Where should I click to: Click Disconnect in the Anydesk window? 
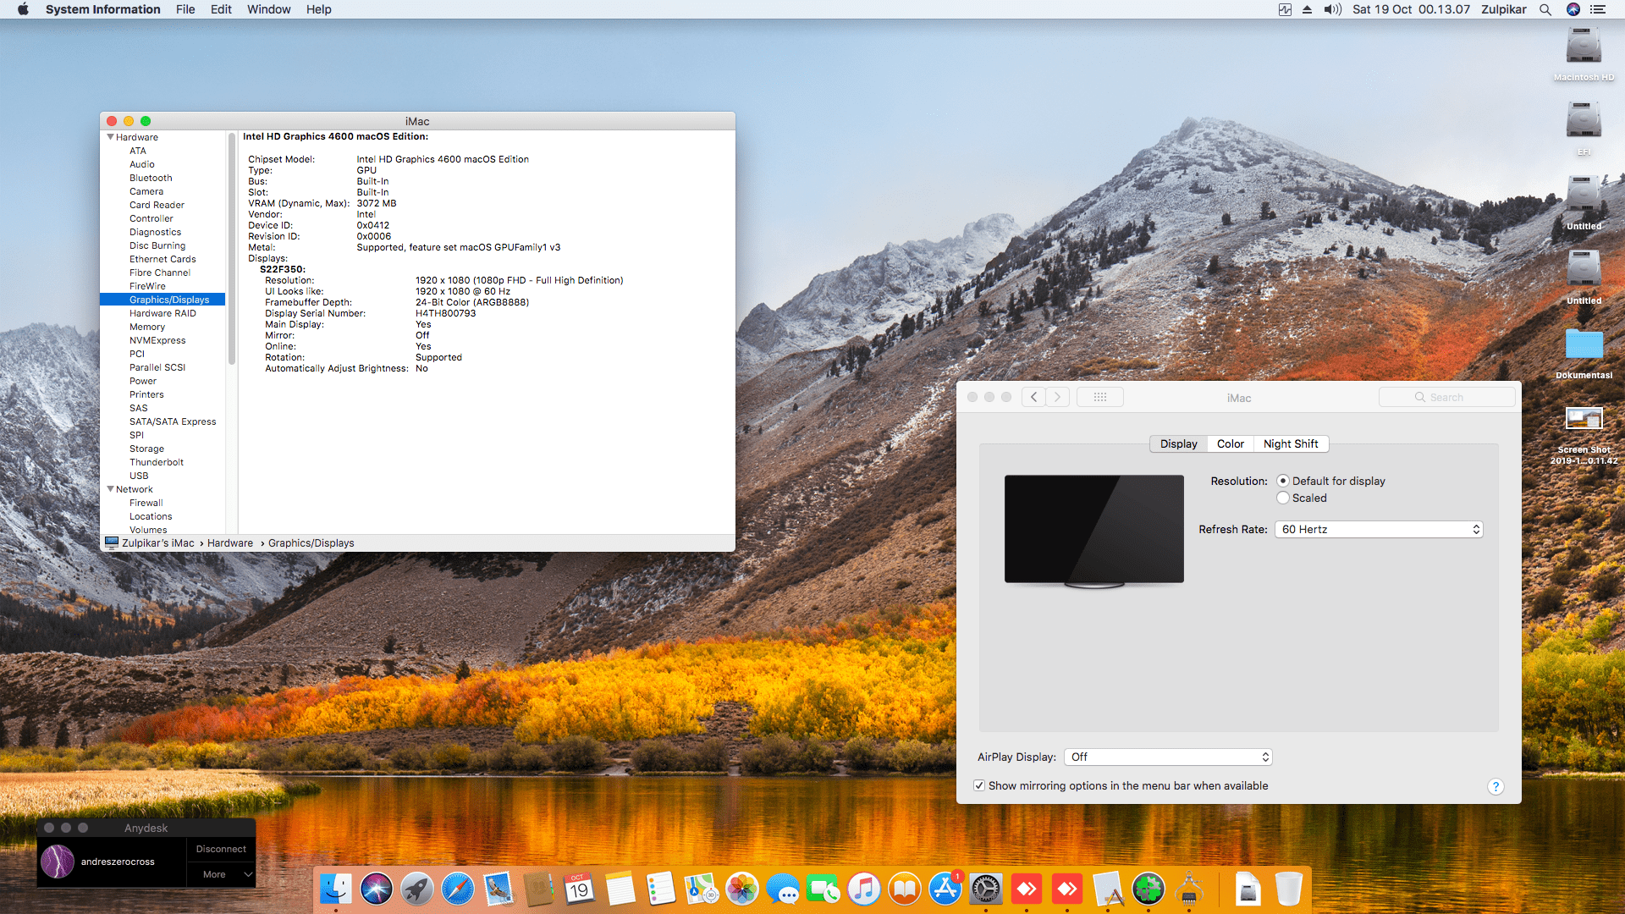pyautogui.click(x=221, y=849)
